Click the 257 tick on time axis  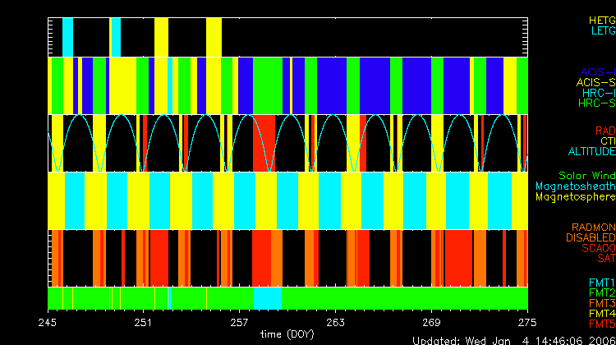[x=240, y=321]
